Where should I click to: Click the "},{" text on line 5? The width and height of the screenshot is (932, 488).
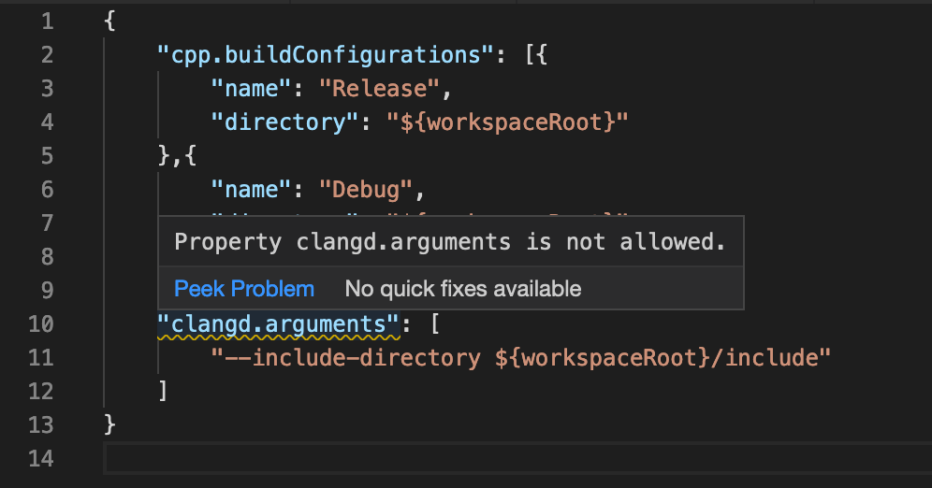click(177, 156)
